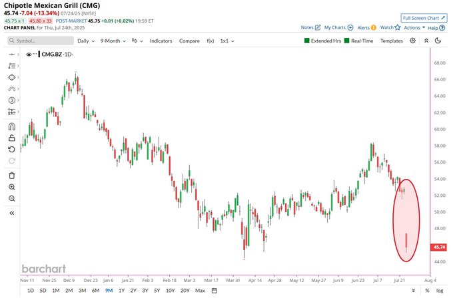The width and height of the screenshot is (453, 298).
Task: Open the Daily interval dropdown
Action: point(86,41)
